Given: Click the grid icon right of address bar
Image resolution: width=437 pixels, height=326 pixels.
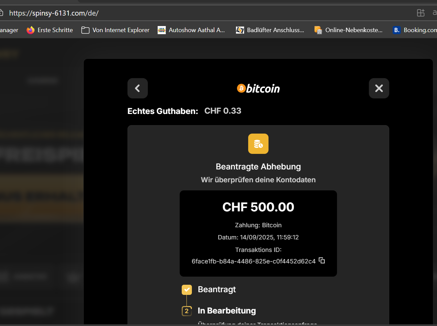Looking at the screenshot, I should click(420, 13).
